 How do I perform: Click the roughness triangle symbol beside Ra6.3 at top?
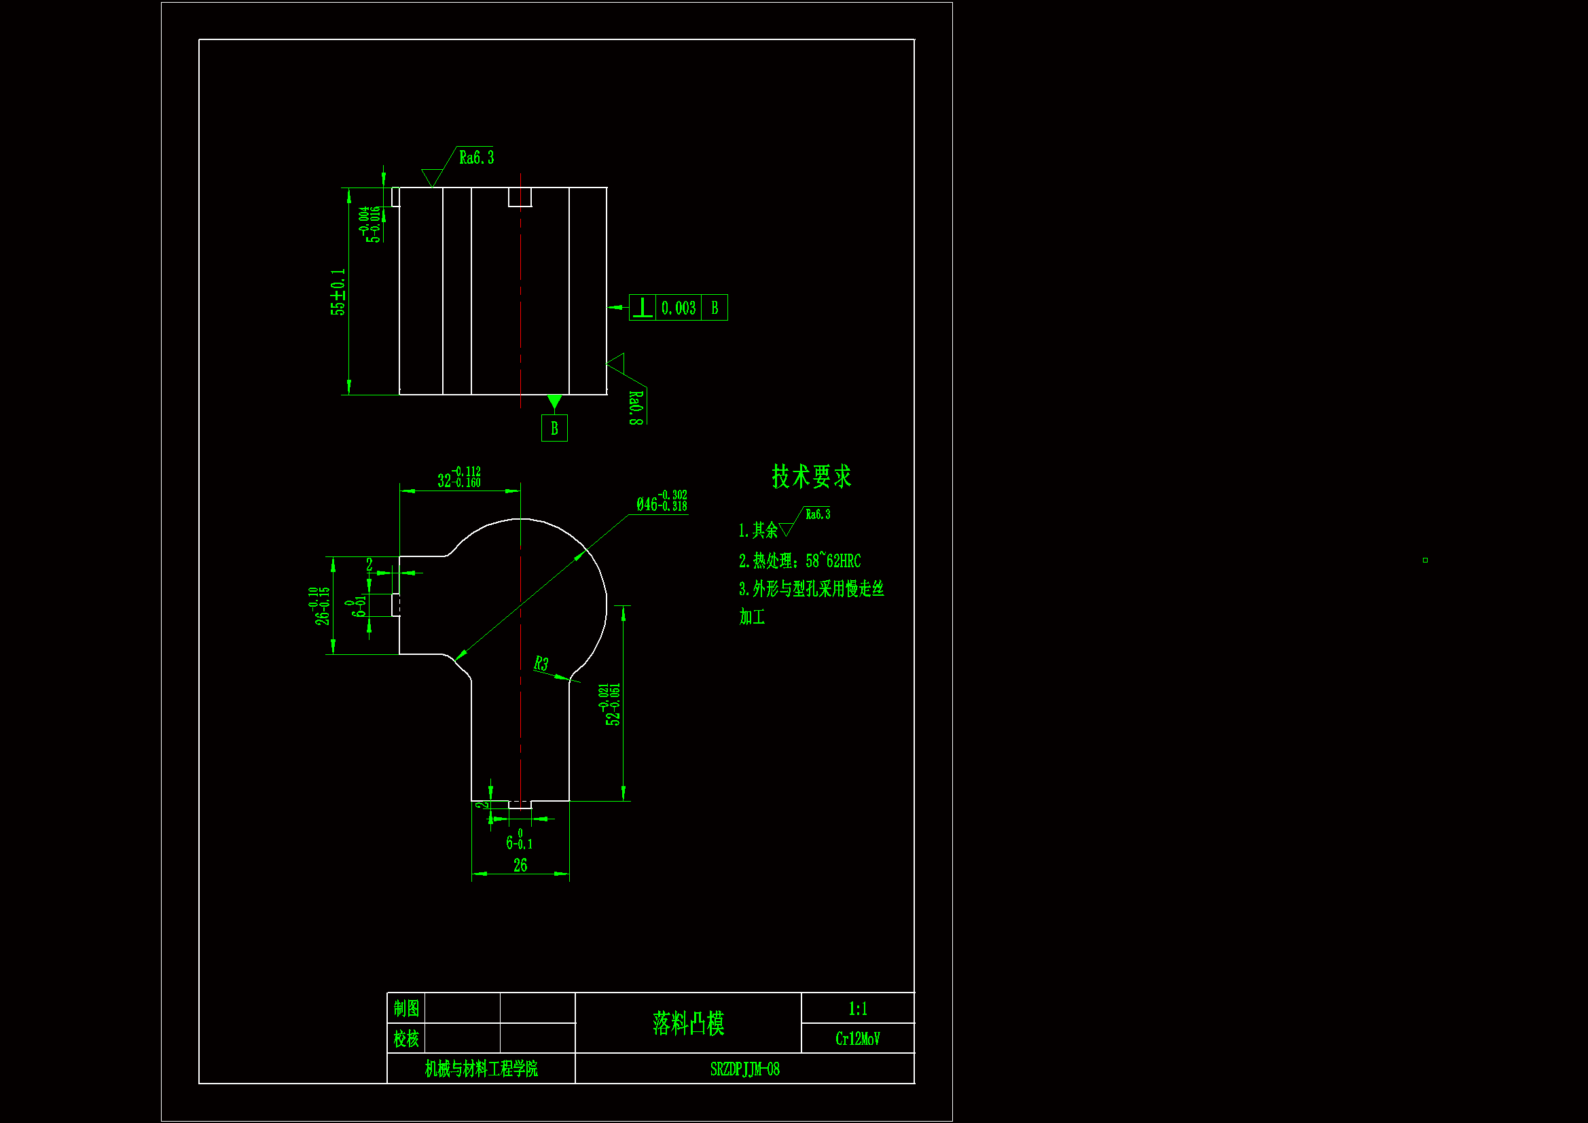(431, 177)
